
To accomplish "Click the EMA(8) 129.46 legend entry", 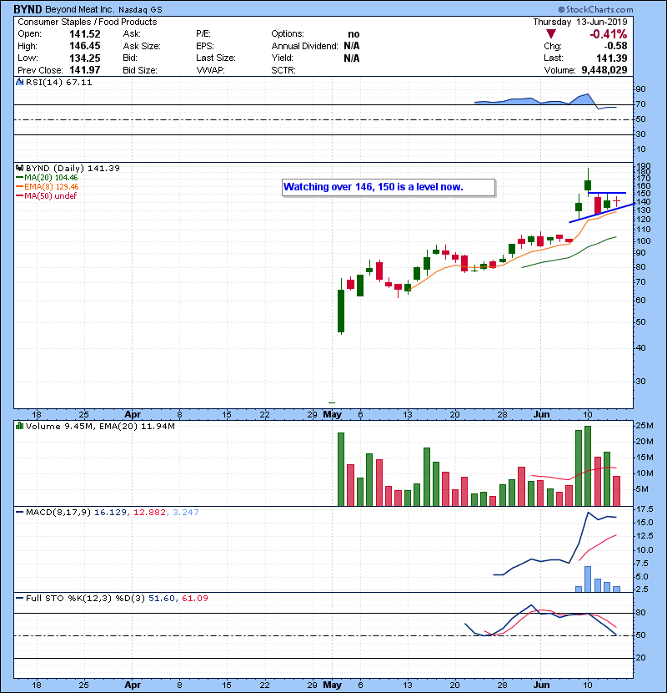I will pyautogui.click(x=48, y=187).
